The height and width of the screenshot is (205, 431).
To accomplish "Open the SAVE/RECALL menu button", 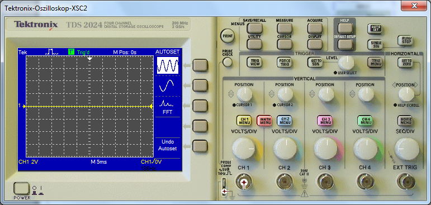I will pos(254,28).
